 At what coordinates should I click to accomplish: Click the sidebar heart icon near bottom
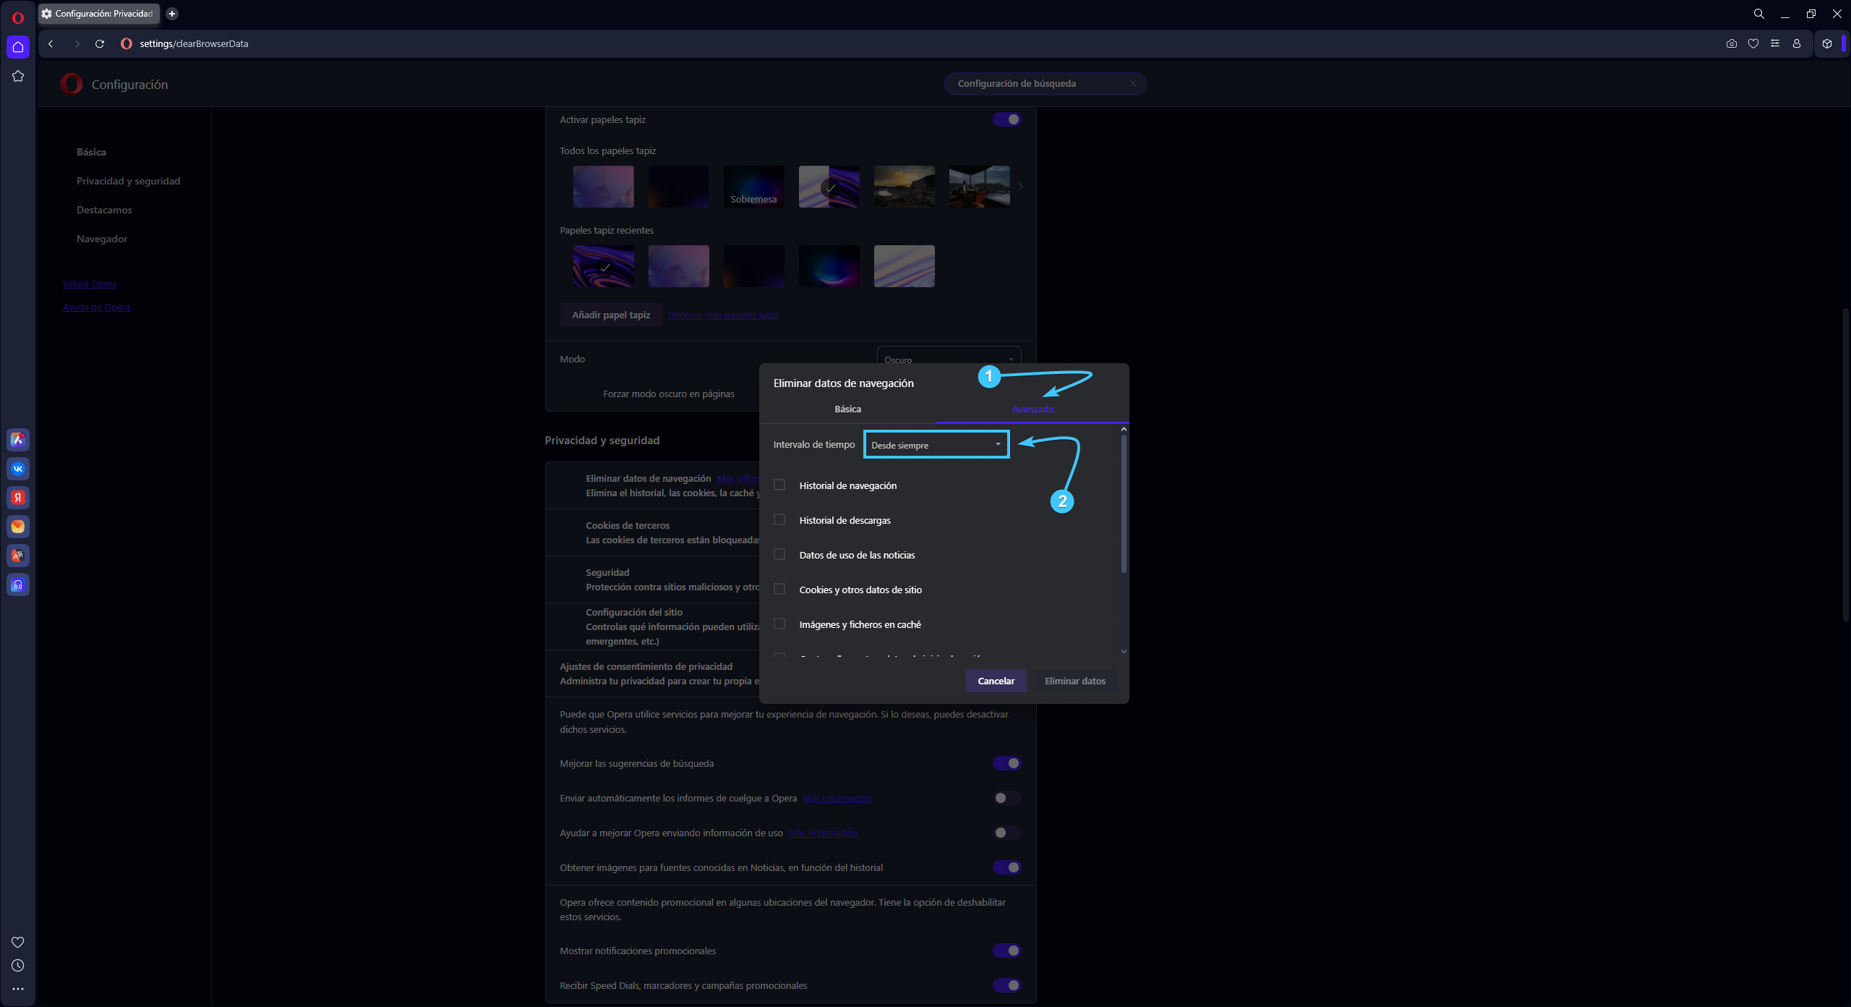18,942
